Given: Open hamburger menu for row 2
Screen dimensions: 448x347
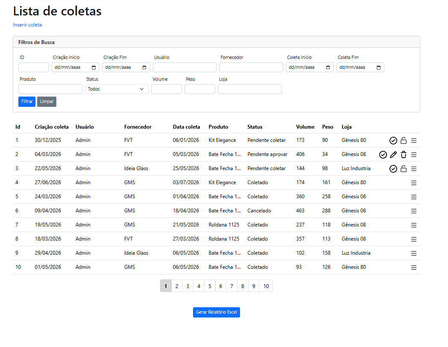Looking at the screenshot, I should click(414, 155).
